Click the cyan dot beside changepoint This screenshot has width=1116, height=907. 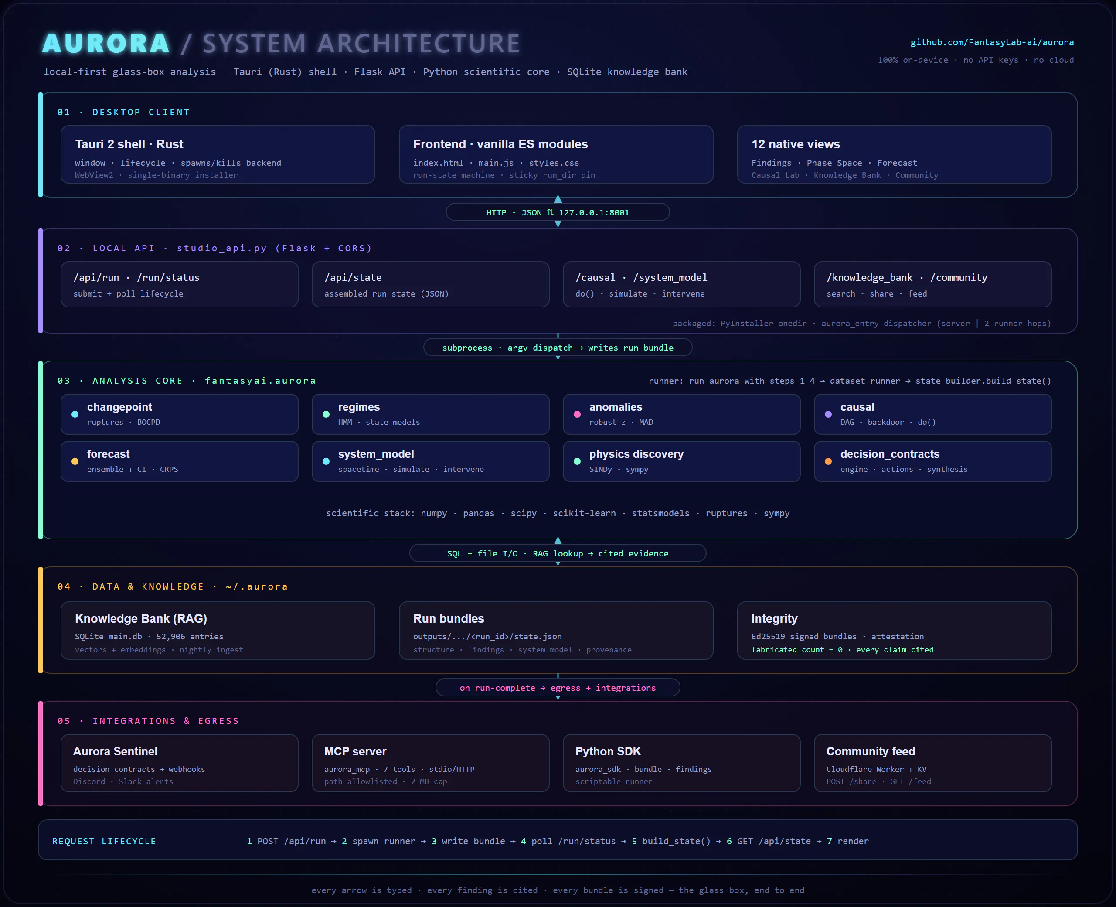coord(75,414)
